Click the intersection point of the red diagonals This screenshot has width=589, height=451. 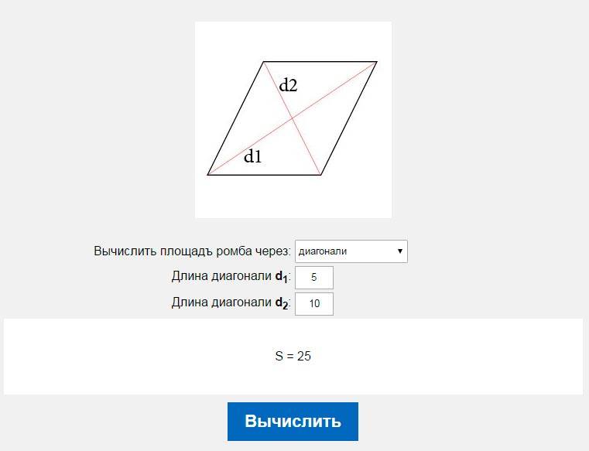(293, 118)
